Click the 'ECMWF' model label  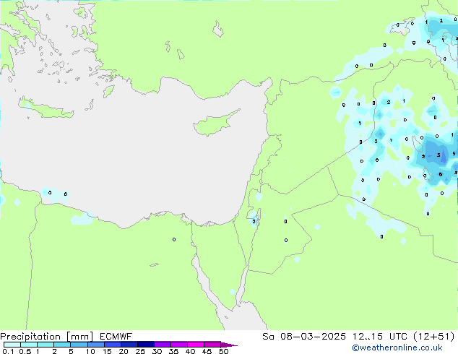pos(116,337)
